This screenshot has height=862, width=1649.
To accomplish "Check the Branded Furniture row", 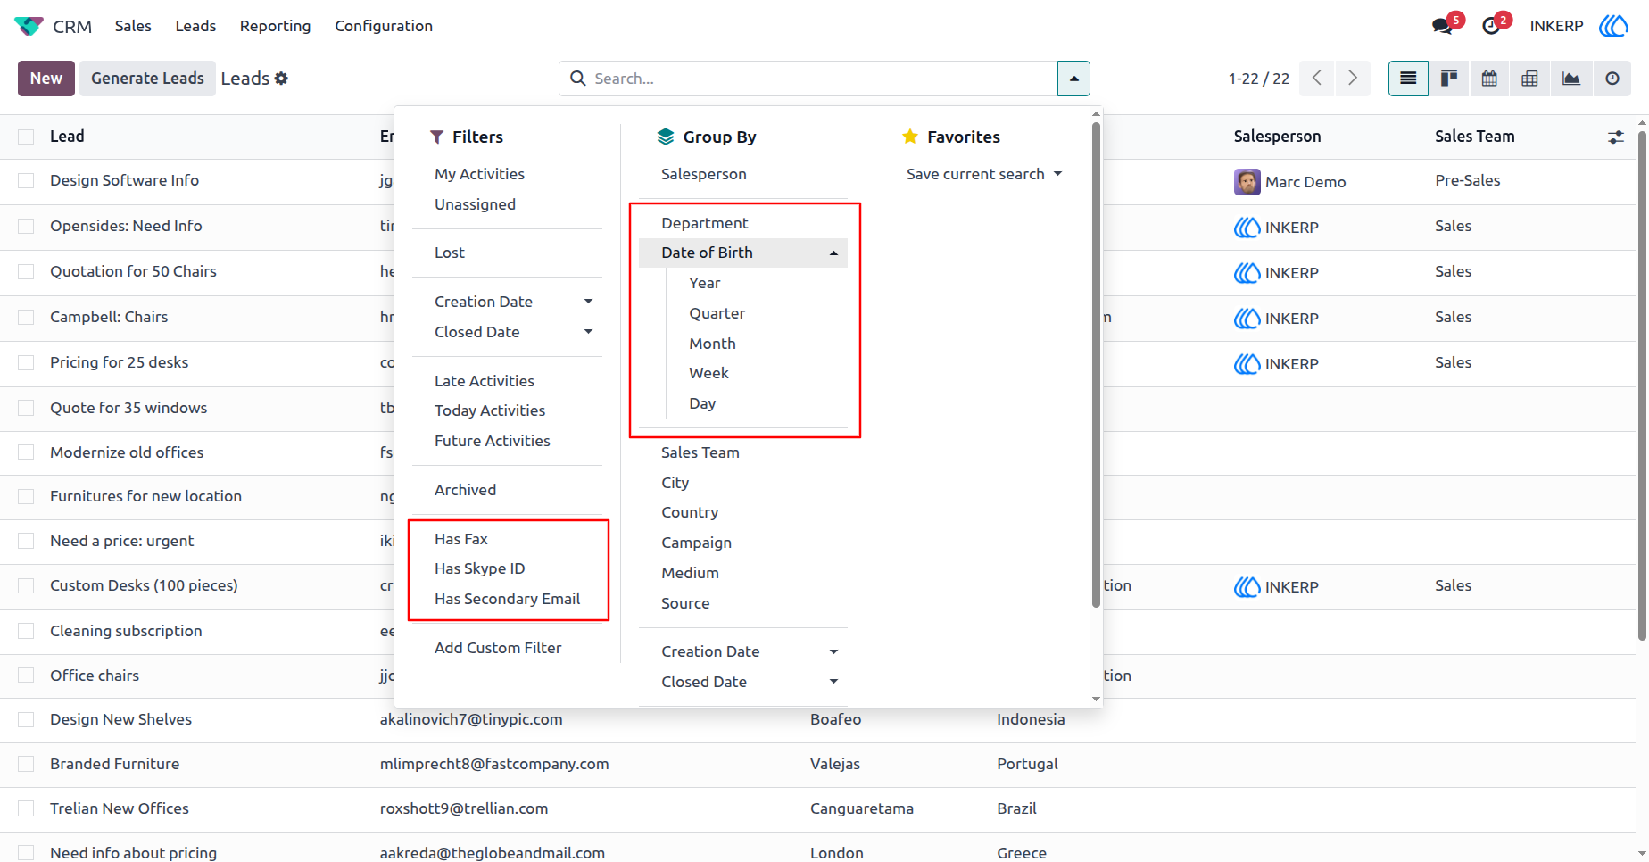I will tap(26, 764).
